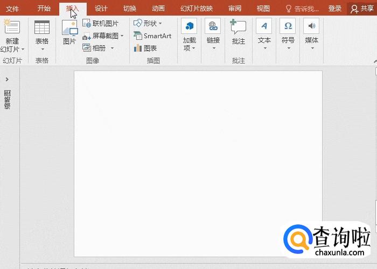The width and height of the screenshot is (377, 269).
Task: Insert a picture via 图片 icon
Action: (69, 28)
